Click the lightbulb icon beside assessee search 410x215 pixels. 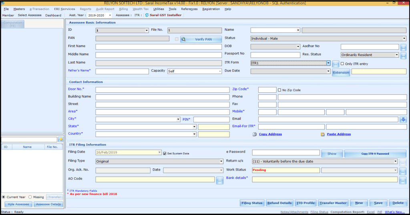pos(61,139)
